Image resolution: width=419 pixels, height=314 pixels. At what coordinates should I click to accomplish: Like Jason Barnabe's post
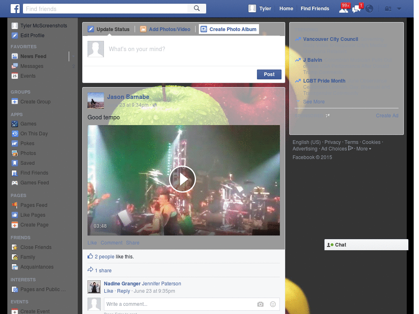pos(92,243)
